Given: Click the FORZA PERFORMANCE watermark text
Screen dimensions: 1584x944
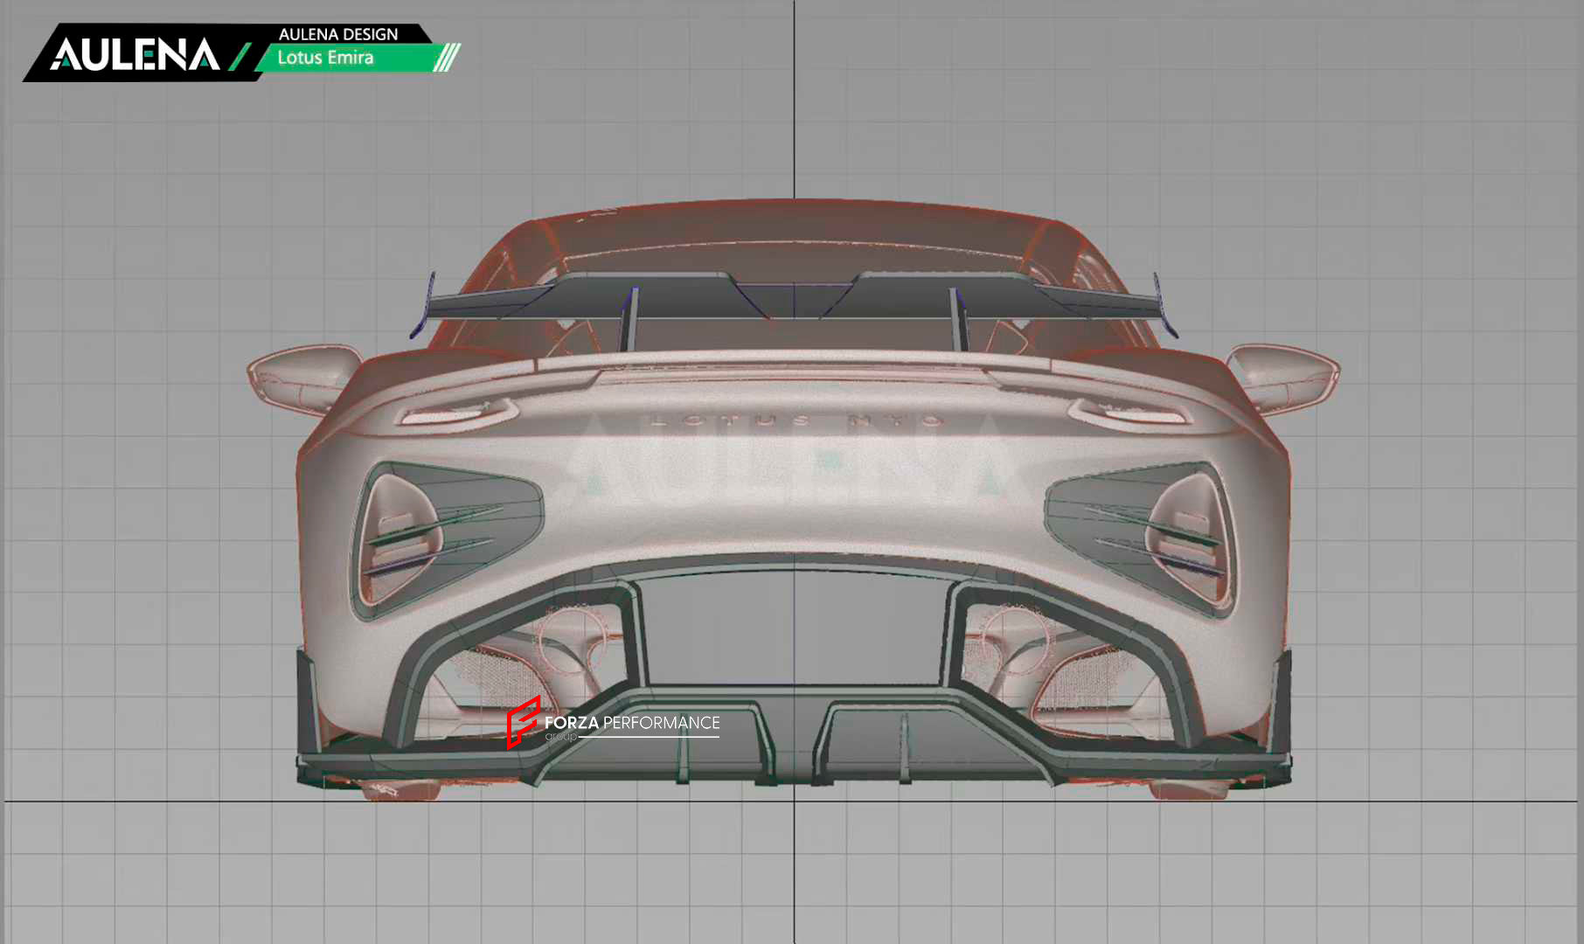Looking at the screenshot, I should point(632,723).
